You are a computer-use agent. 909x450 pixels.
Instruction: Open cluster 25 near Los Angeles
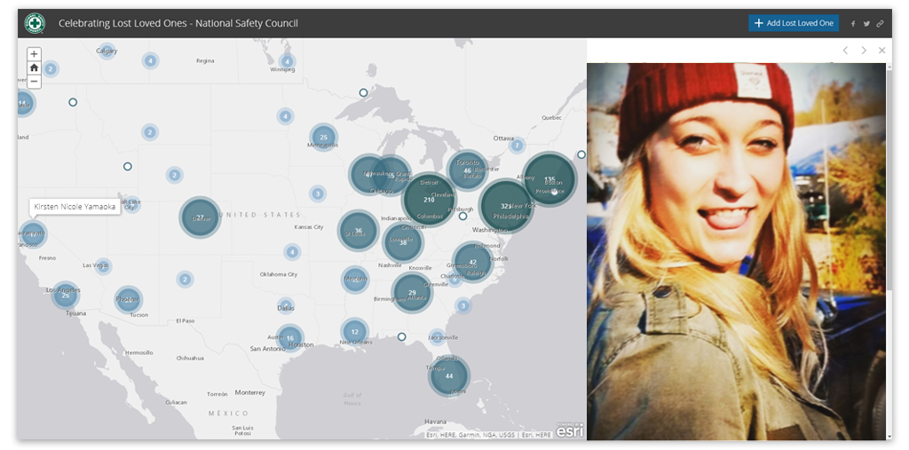(66, 296)
